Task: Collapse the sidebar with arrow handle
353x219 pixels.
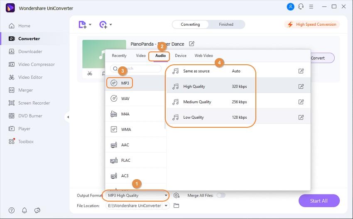Action: coord(68,117)
